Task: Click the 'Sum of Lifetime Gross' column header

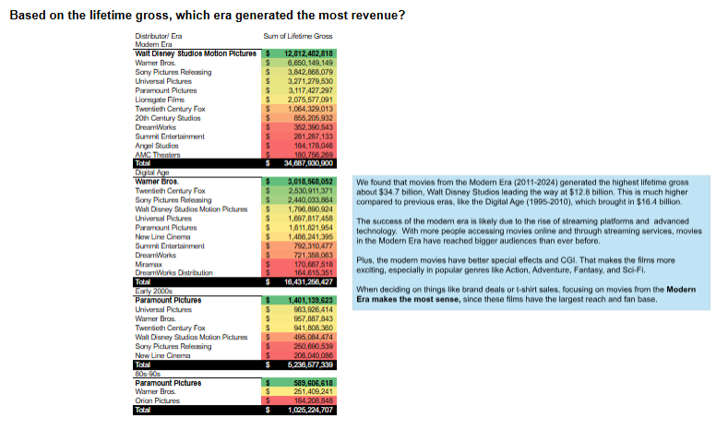Action: click(298, 36)
